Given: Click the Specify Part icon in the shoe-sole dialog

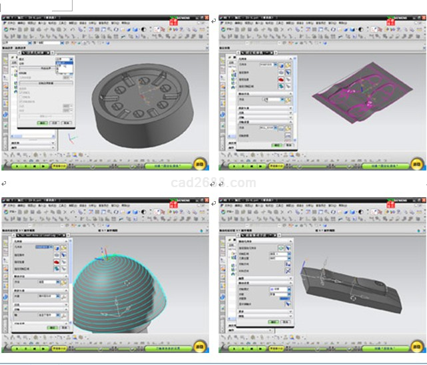Looking at the screenshot, I should [x=280, y=73].
